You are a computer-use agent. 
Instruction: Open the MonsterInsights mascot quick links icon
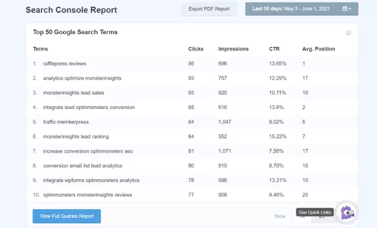pos(346,212)
